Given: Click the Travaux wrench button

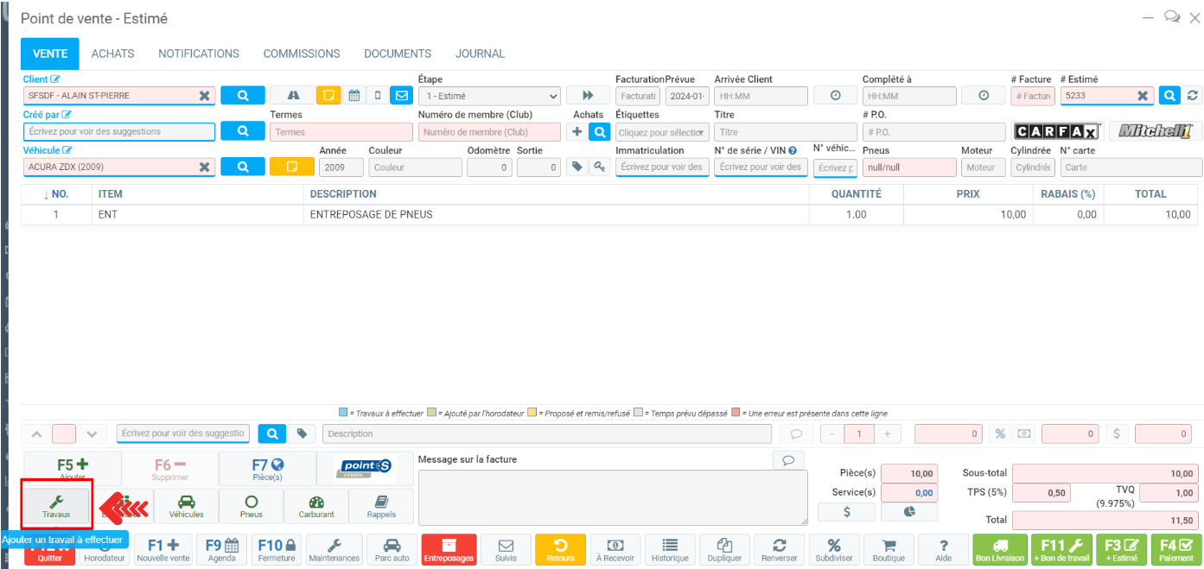Looking at the screenshot, I should (x=56, y=505).
